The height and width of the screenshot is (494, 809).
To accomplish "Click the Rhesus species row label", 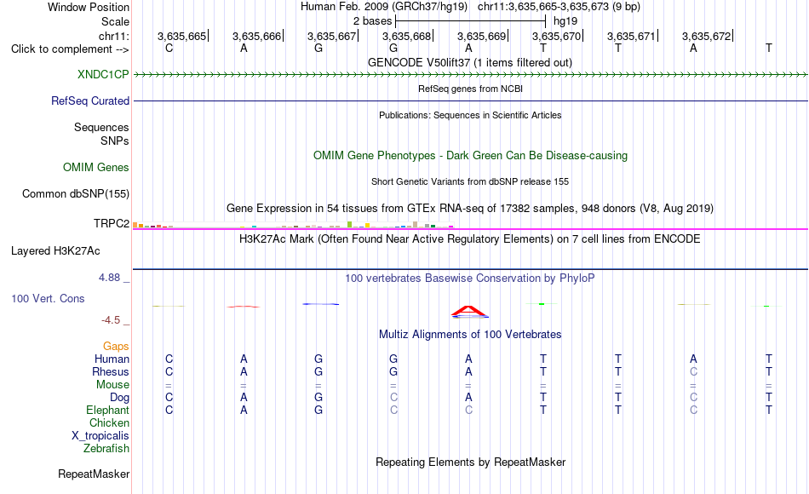I will click(x=111, y=371).
